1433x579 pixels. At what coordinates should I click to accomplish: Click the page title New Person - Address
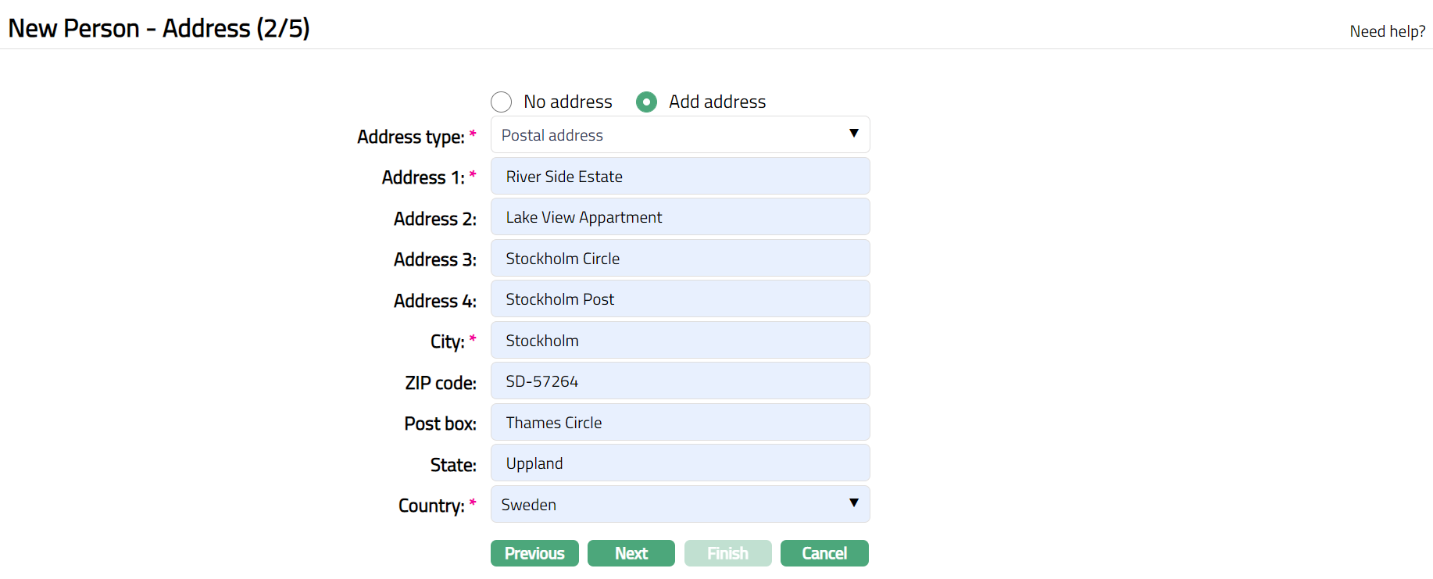tap(159, 28)
